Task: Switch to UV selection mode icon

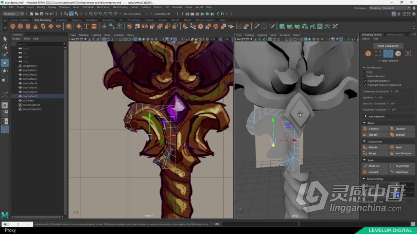Action: pos(408,53)
